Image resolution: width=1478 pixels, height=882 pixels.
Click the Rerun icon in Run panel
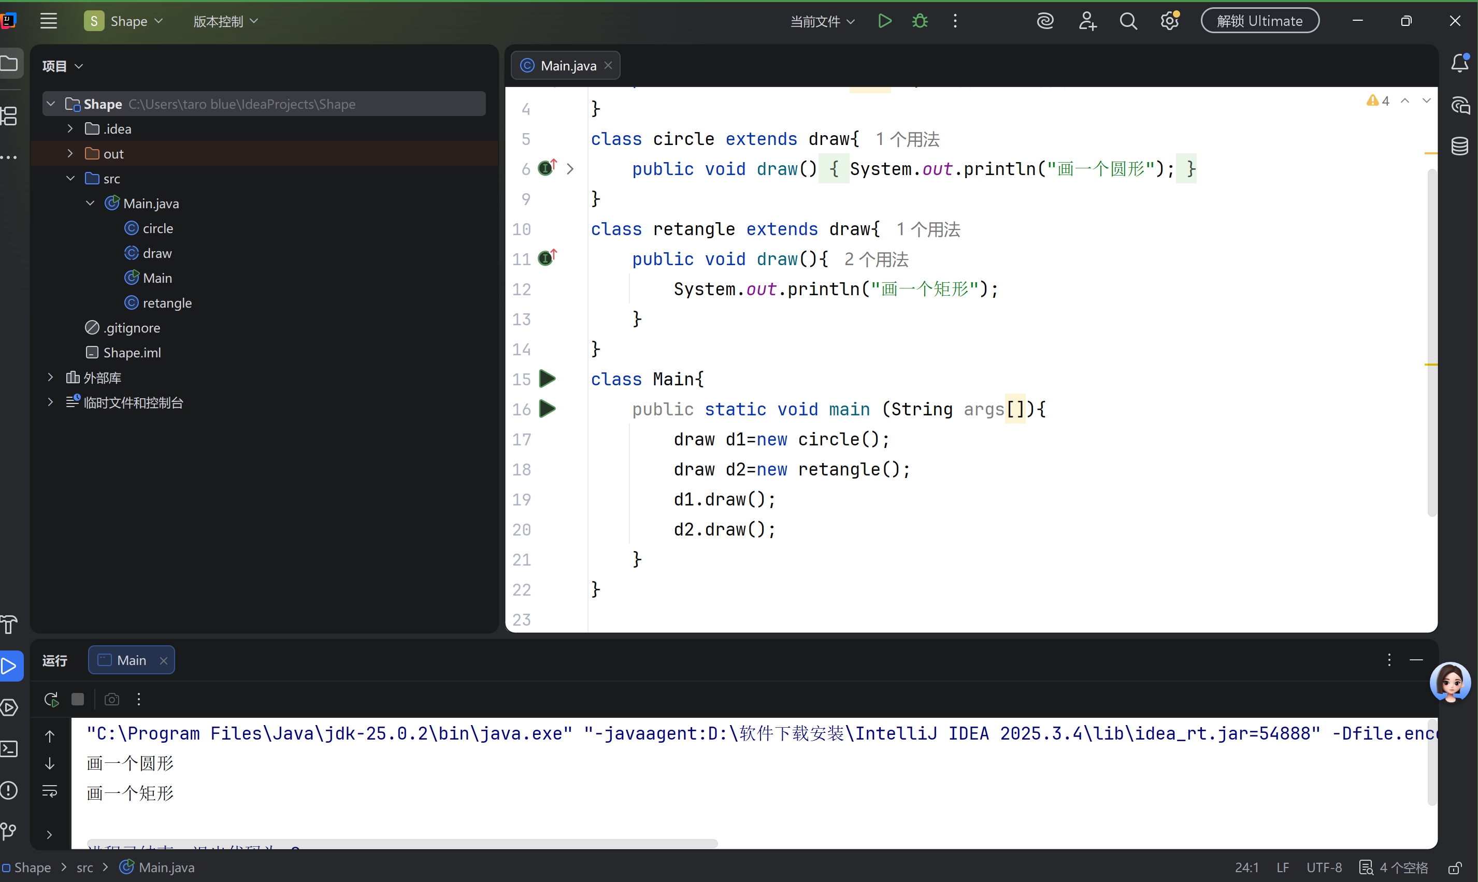point(51,699)
